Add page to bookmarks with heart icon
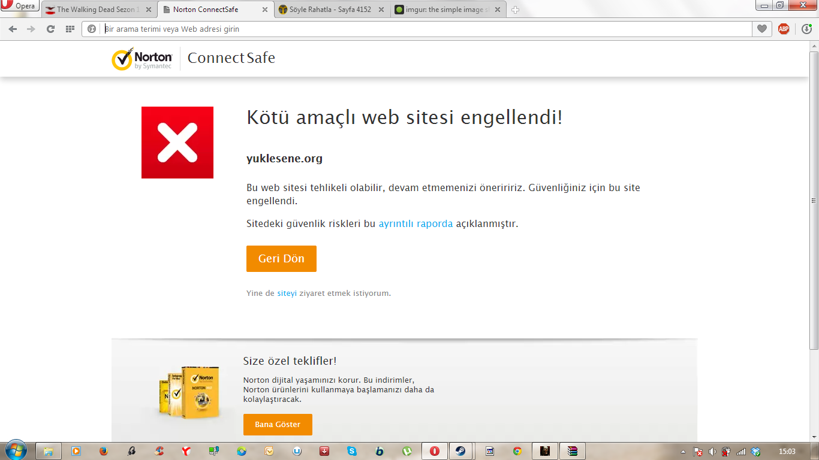Viewport: 819px width, 460px height. coord(762,29)
